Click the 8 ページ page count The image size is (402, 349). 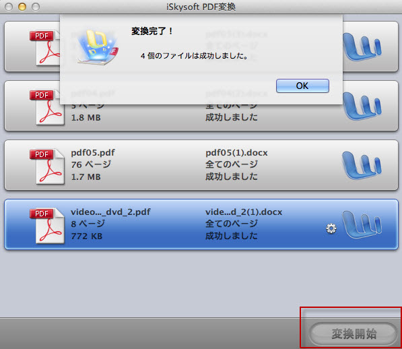88,224
